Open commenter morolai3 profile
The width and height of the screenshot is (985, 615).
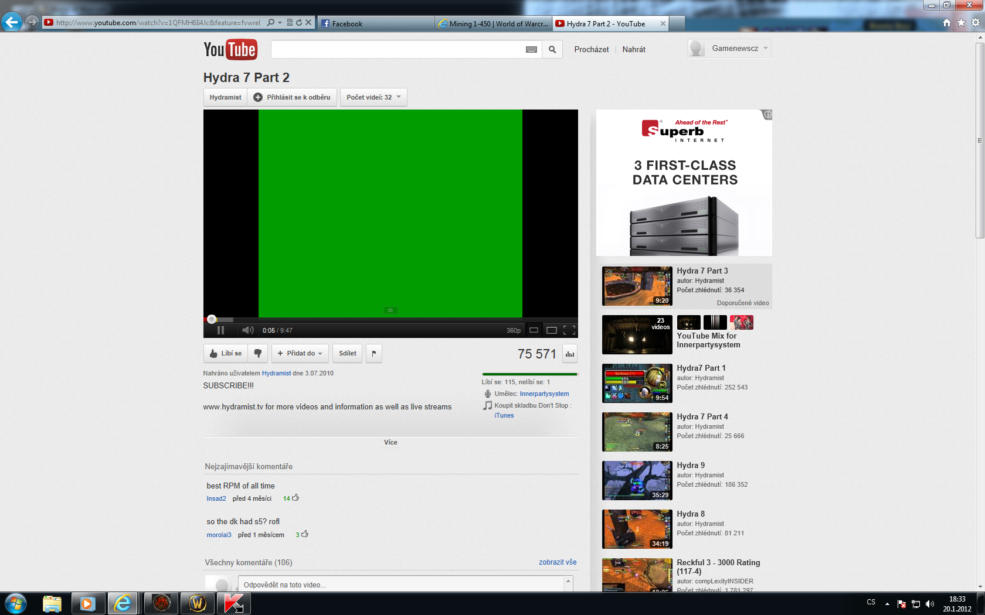[219, 535]
